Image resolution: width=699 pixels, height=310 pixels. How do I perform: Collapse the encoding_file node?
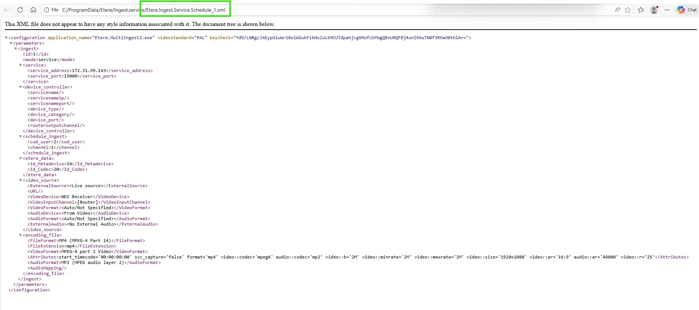pyautogui.click(x=20, y=235)
